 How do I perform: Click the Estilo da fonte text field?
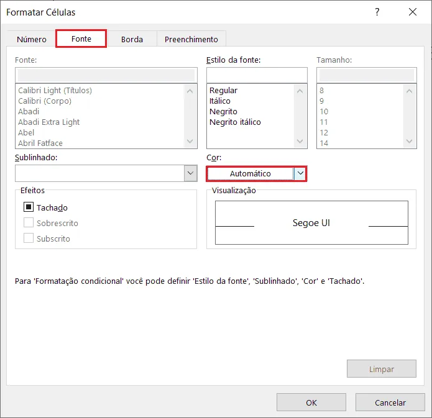[x=257, y=75]
